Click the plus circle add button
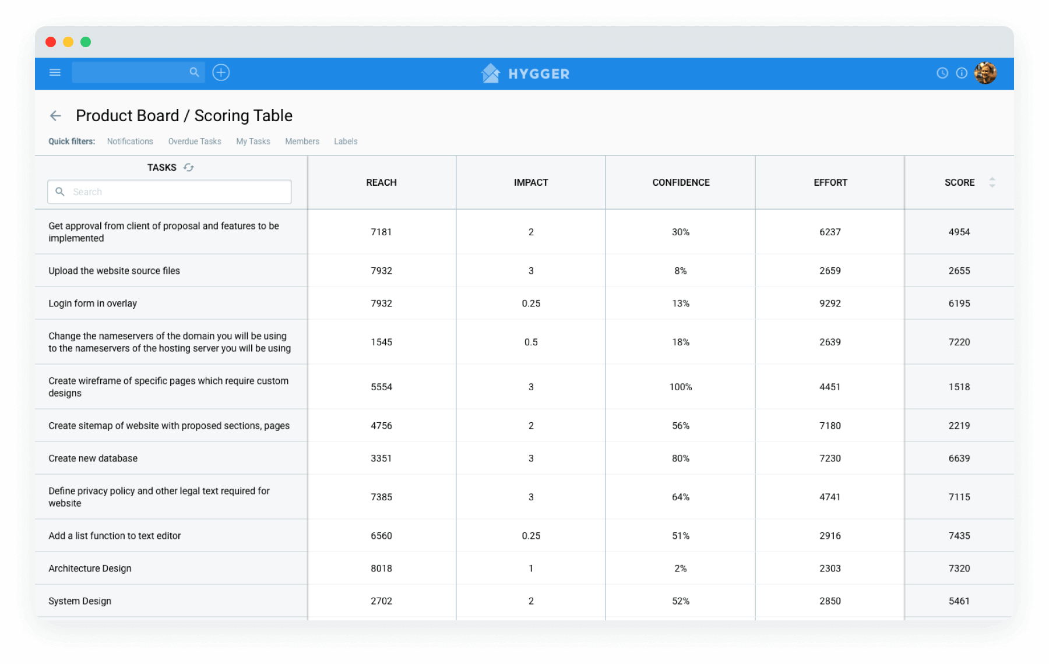Viewport: 1049px width, 664px height. [x=221, y=73]
